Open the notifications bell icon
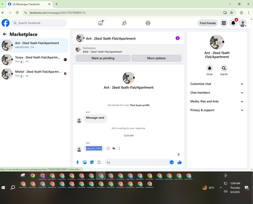This screenshot has height=204, width=253. [233, 23]
